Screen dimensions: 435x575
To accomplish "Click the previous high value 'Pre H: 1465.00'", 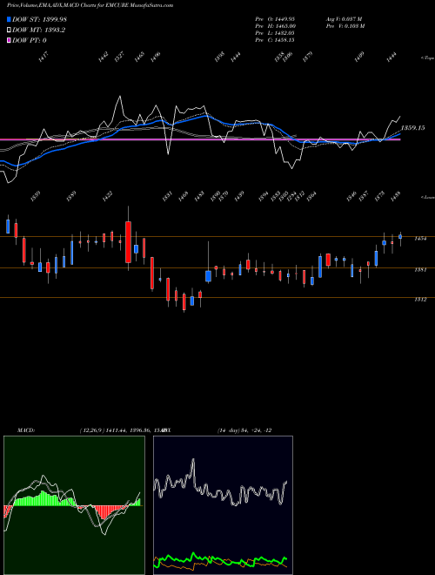I will 275,25.
